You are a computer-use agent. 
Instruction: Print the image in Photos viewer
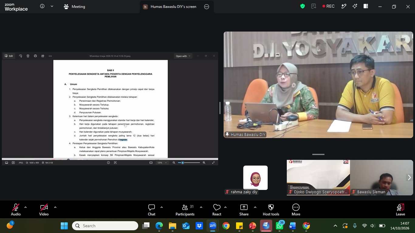click(36, 56)
